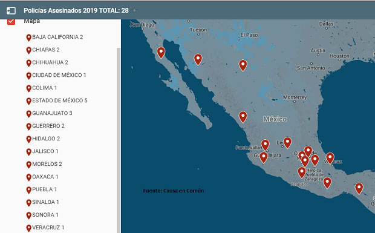Click the pin icon beside HIDALGO 2
This screenshot has width=375, height=233.
click(28, 139)
